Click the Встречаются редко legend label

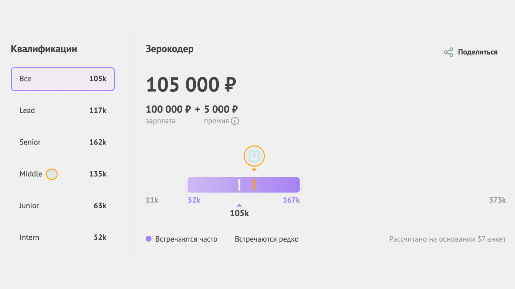[x=267, y=239]
